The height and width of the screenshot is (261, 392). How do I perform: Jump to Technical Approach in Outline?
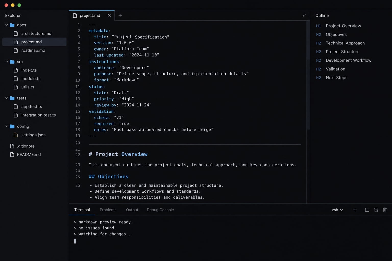pyautogui.click(x=345, y=43)
